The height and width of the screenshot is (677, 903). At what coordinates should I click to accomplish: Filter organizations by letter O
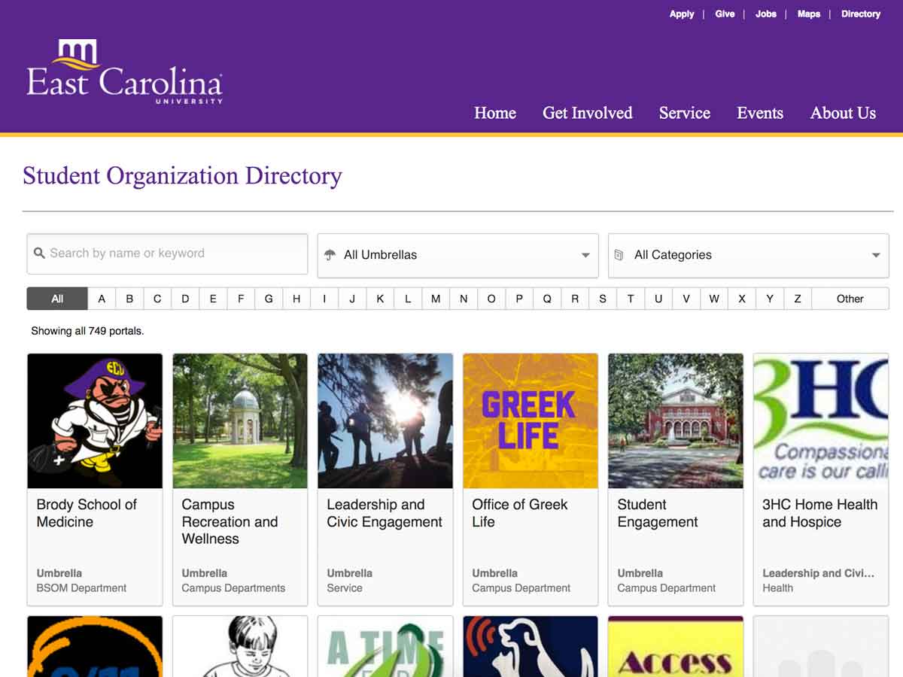pyautogui.click(x=491, y=299)
